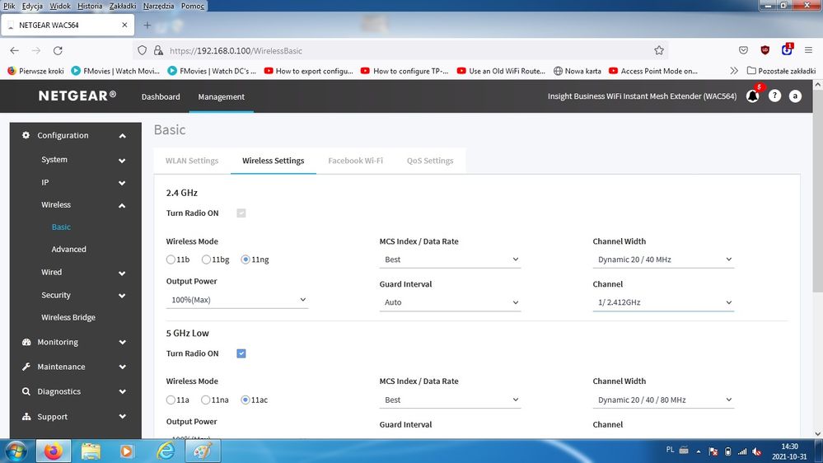Click the notifications bell icon
The height and width of the screenshot is (463, 823).
pos(752,96)
